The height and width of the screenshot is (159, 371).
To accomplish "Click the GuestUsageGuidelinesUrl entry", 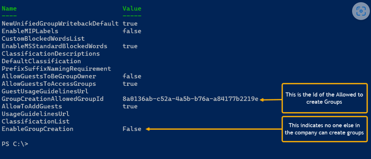I will coord(45,91).
